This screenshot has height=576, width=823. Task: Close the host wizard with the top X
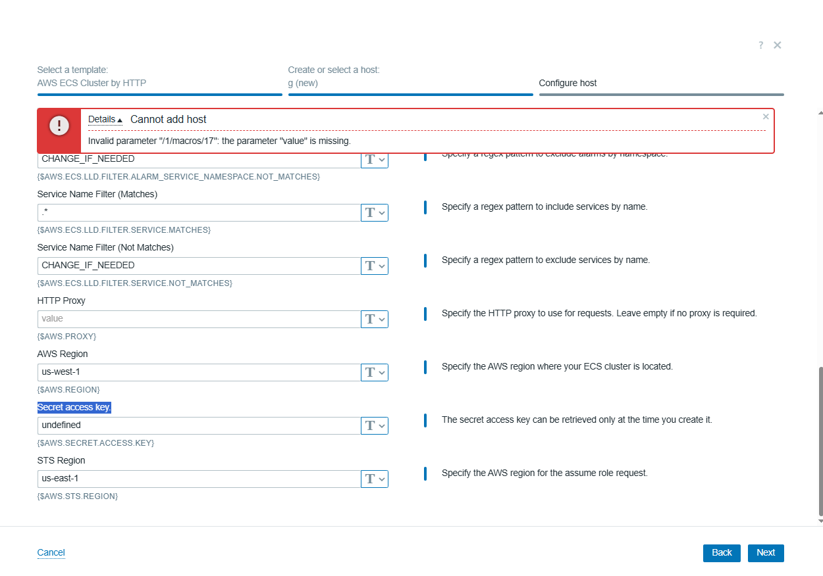click(778, 45)
